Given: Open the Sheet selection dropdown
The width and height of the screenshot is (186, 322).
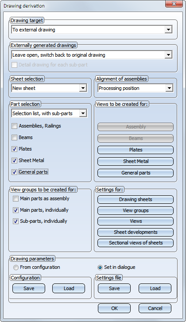Looking at the screenshot, I should (49, 88).
